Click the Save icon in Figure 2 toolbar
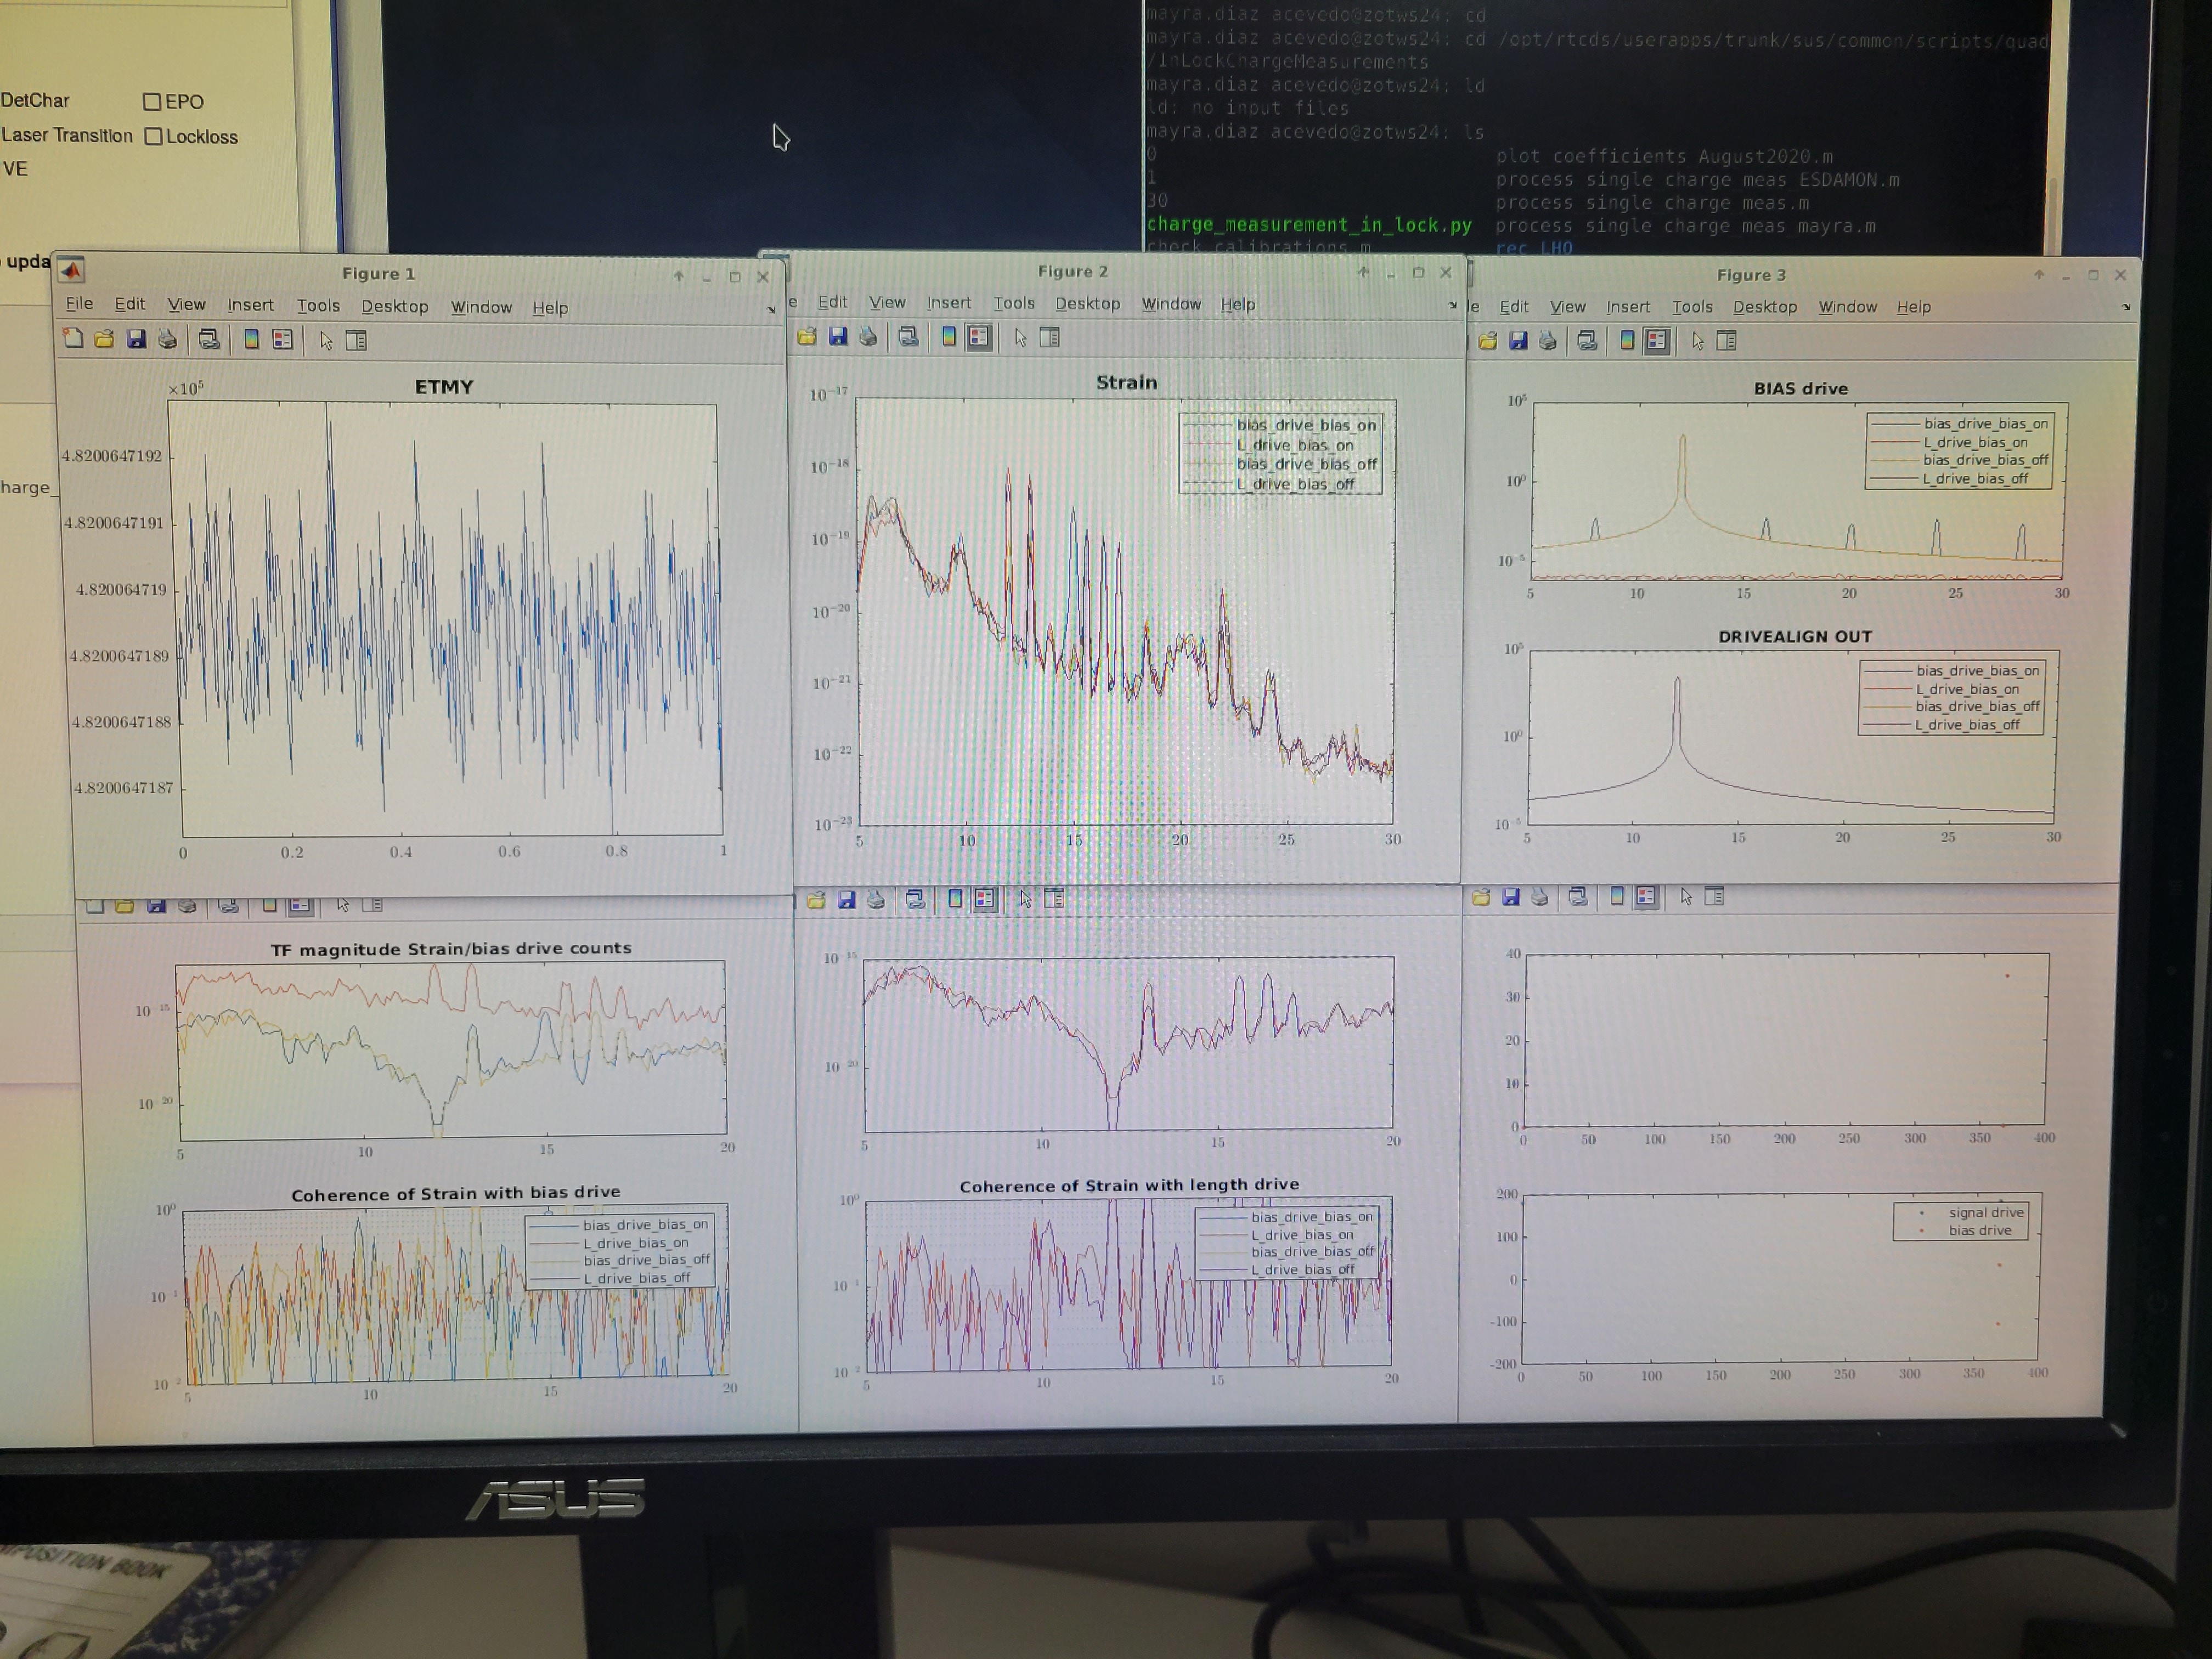Viewport: 2212px width, 1659px height. [x=838, y=337]
